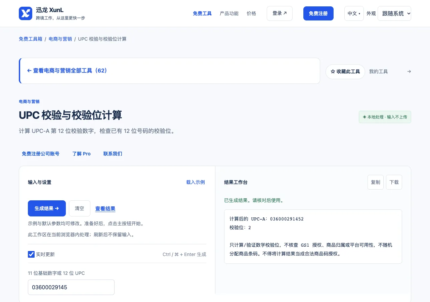Open the 免费工具箱 breadcrumb link
The height and width of the screenshot is (302, 430).
(x=31, y=39)
